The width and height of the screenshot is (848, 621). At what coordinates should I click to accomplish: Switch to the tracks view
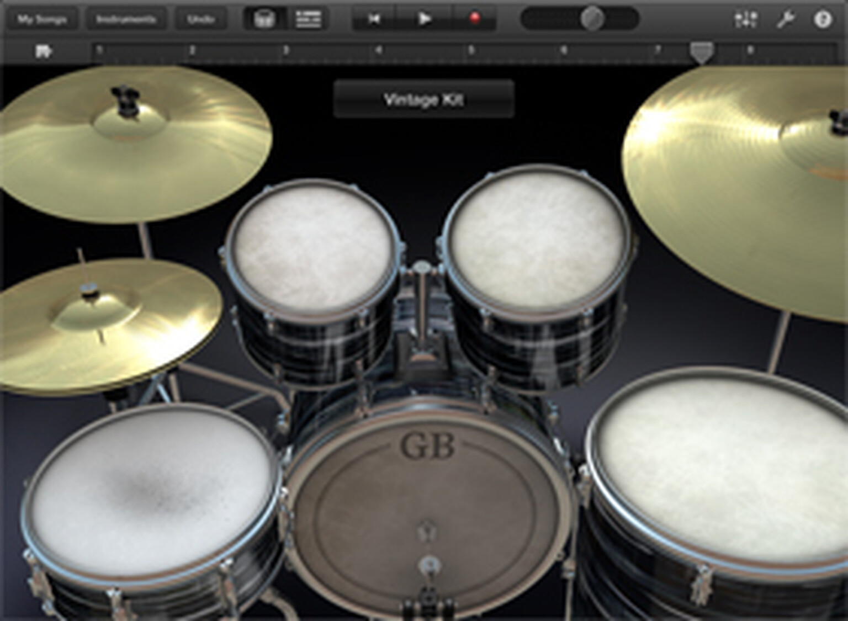(308, 19)
